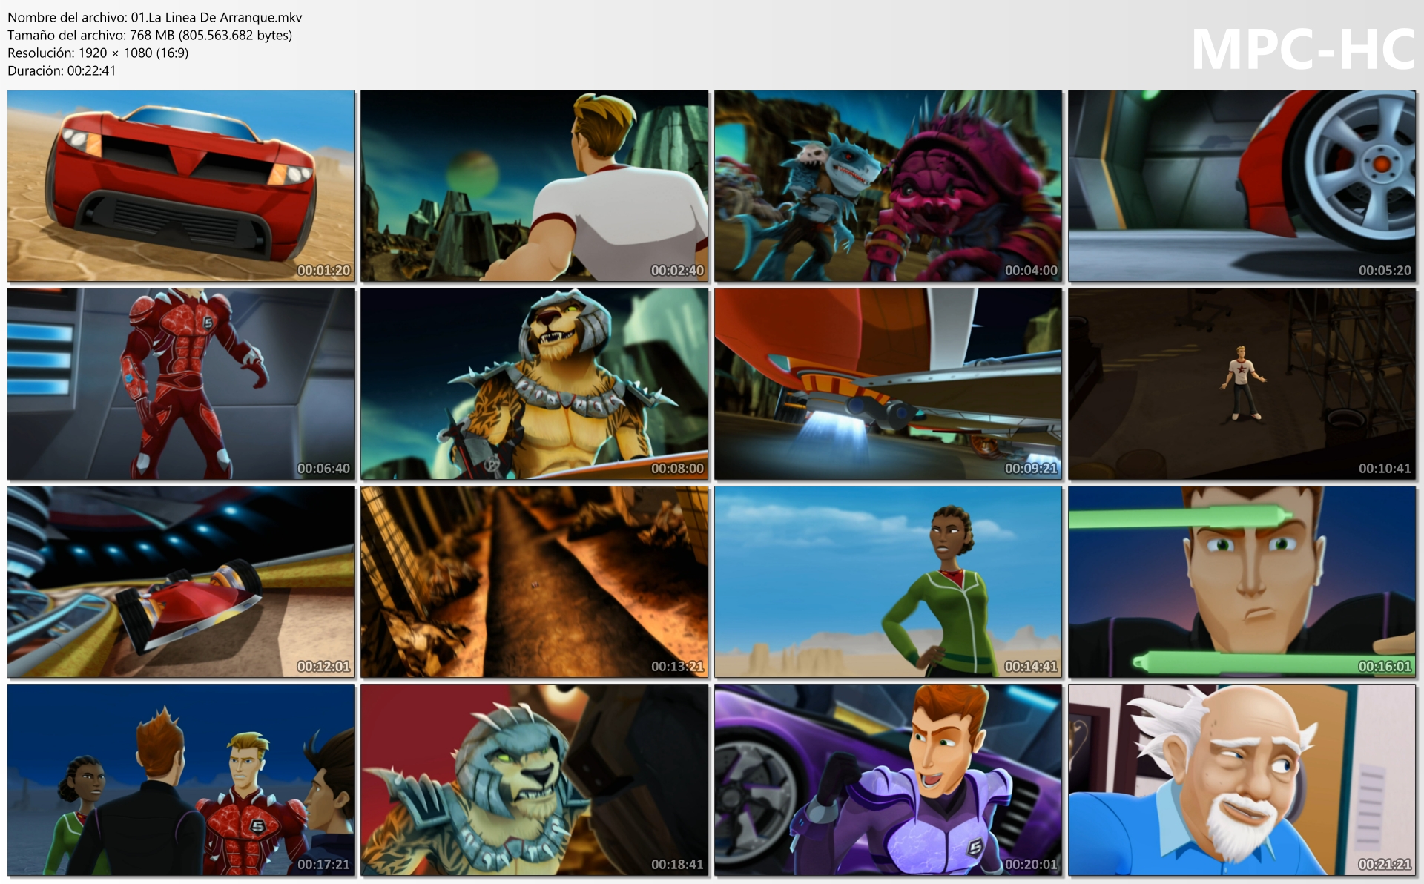Screen dimensions: 1424x884
Task: Open the orange canyon road thumbnail 00:13:21
Action: (535, 582)
